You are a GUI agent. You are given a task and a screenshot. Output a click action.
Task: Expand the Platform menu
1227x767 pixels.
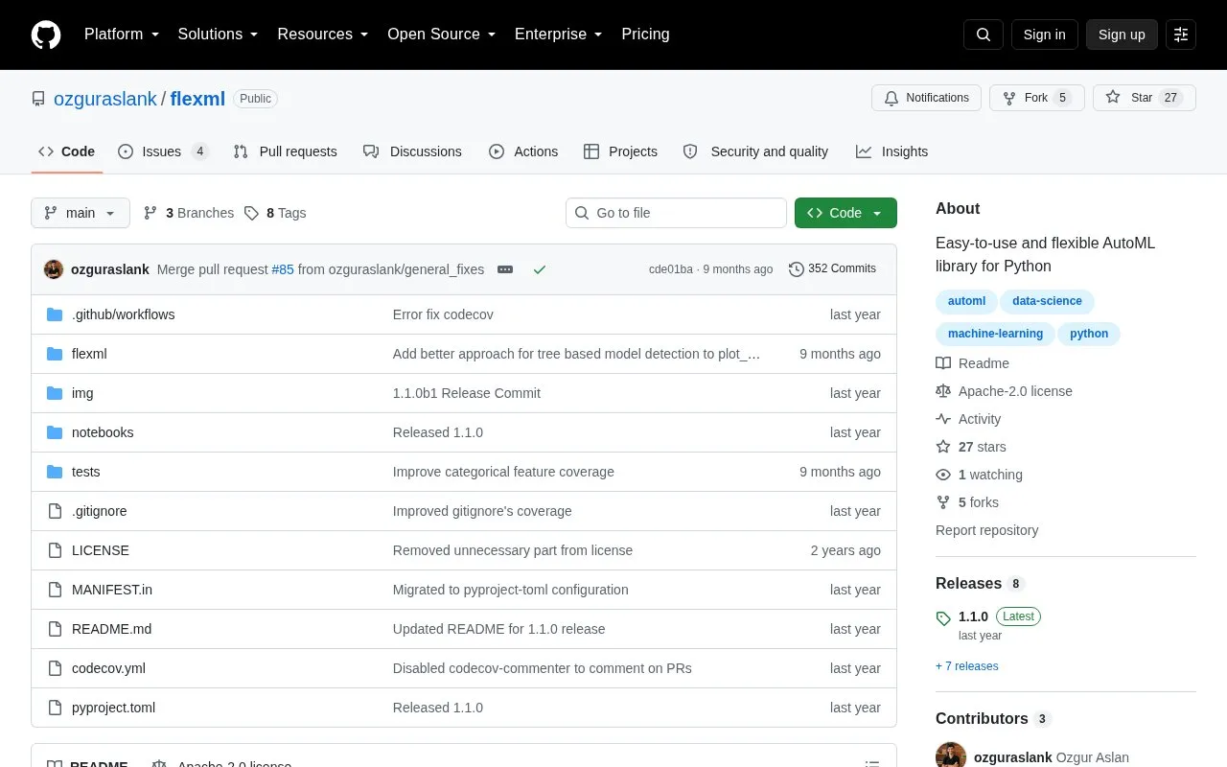[x=122, y=35]
